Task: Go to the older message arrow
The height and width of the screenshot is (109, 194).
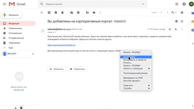Action: point(167,13)
